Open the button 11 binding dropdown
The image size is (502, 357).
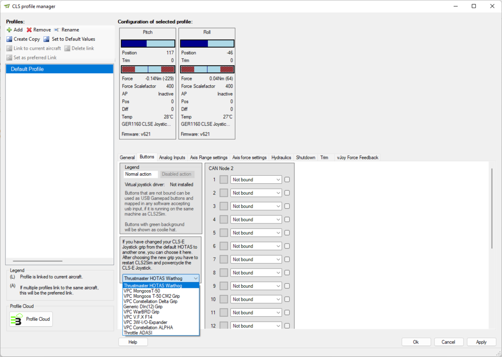(256, 312)
